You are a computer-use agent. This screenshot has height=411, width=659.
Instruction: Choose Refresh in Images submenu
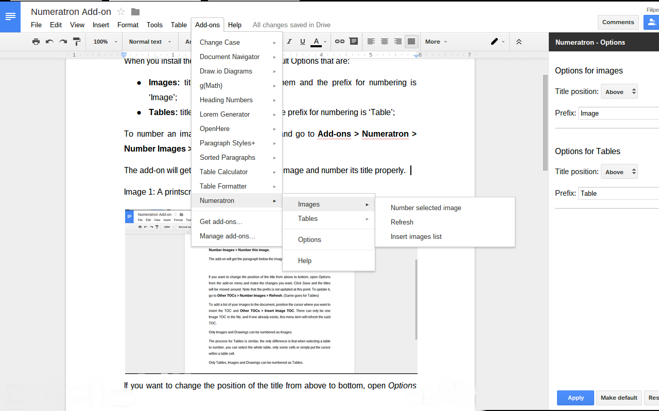point(445,222)
